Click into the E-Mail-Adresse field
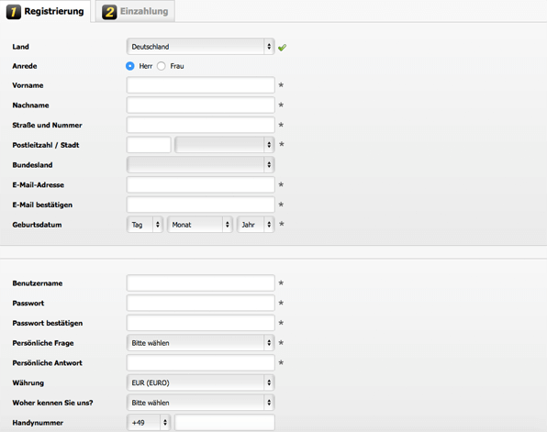547x432 pixels. click(x=201, y=184)
